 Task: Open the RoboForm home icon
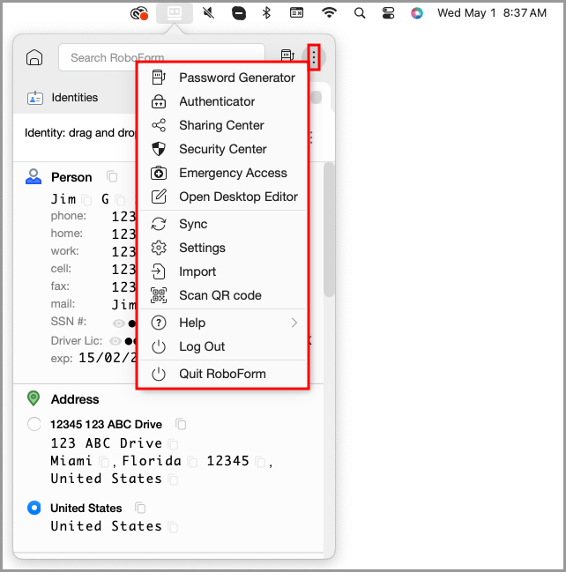[x=34, y=57]
